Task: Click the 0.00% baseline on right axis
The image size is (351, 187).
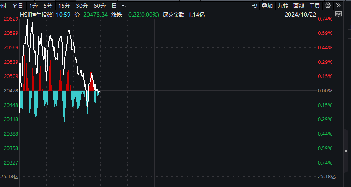Action: pyautogui.click(x=325, y=91)
